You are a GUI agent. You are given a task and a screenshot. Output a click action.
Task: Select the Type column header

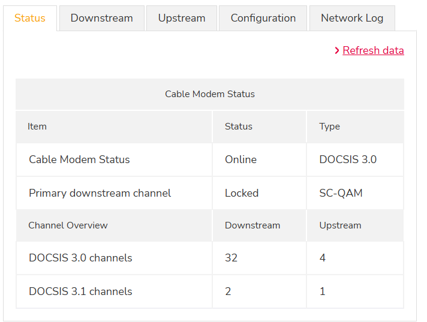click(x=330, y=127)
